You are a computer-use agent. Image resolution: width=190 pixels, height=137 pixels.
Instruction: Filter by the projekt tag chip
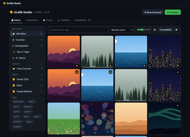tap(17, 127)
